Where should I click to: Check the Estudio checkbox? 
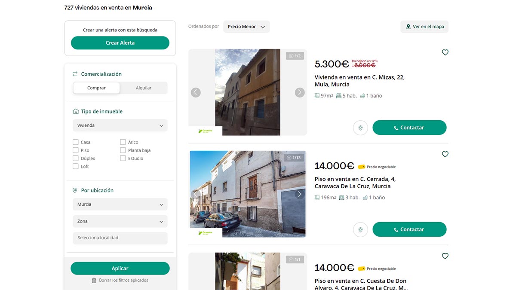pyautogui.click(x=123, y=158)
